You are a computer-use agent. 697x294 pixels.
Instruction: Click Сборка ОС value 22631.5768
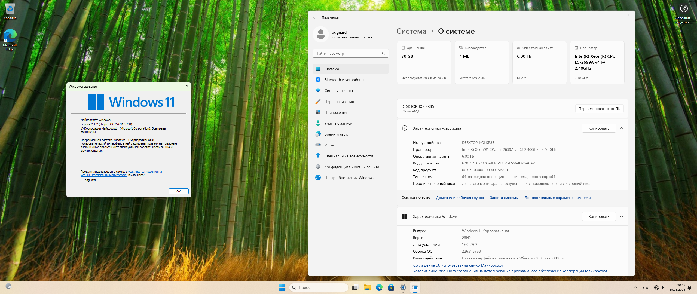pos(471,251)
